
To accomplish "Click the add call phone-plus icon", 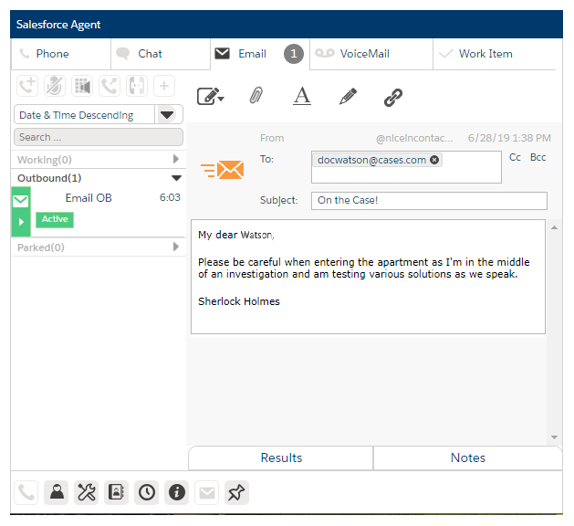I will [x=27, y=86].
